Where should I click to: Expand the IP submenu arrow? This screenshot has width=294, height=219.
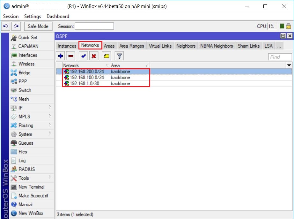(50, 107)
